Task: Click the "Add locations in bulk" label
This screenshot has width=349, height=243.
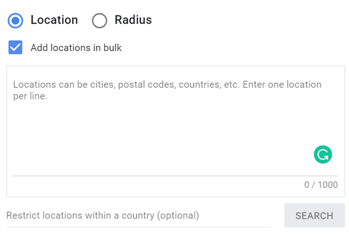Action: point(76,47)
